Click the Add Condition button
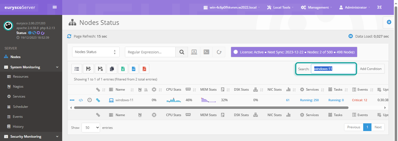Image resolution: width=398 pixels, height=141 pixels. point(371,69)
